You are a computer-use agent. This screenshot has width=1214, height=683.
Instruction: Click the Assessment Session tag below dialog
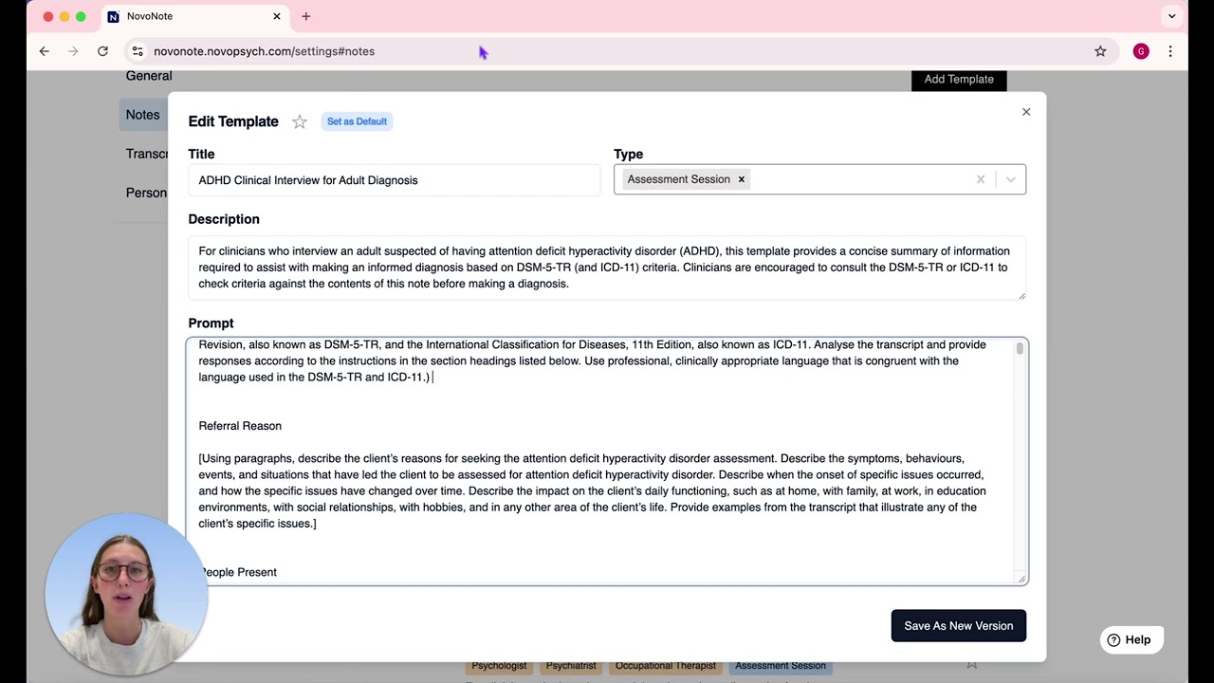pos(781,666)
